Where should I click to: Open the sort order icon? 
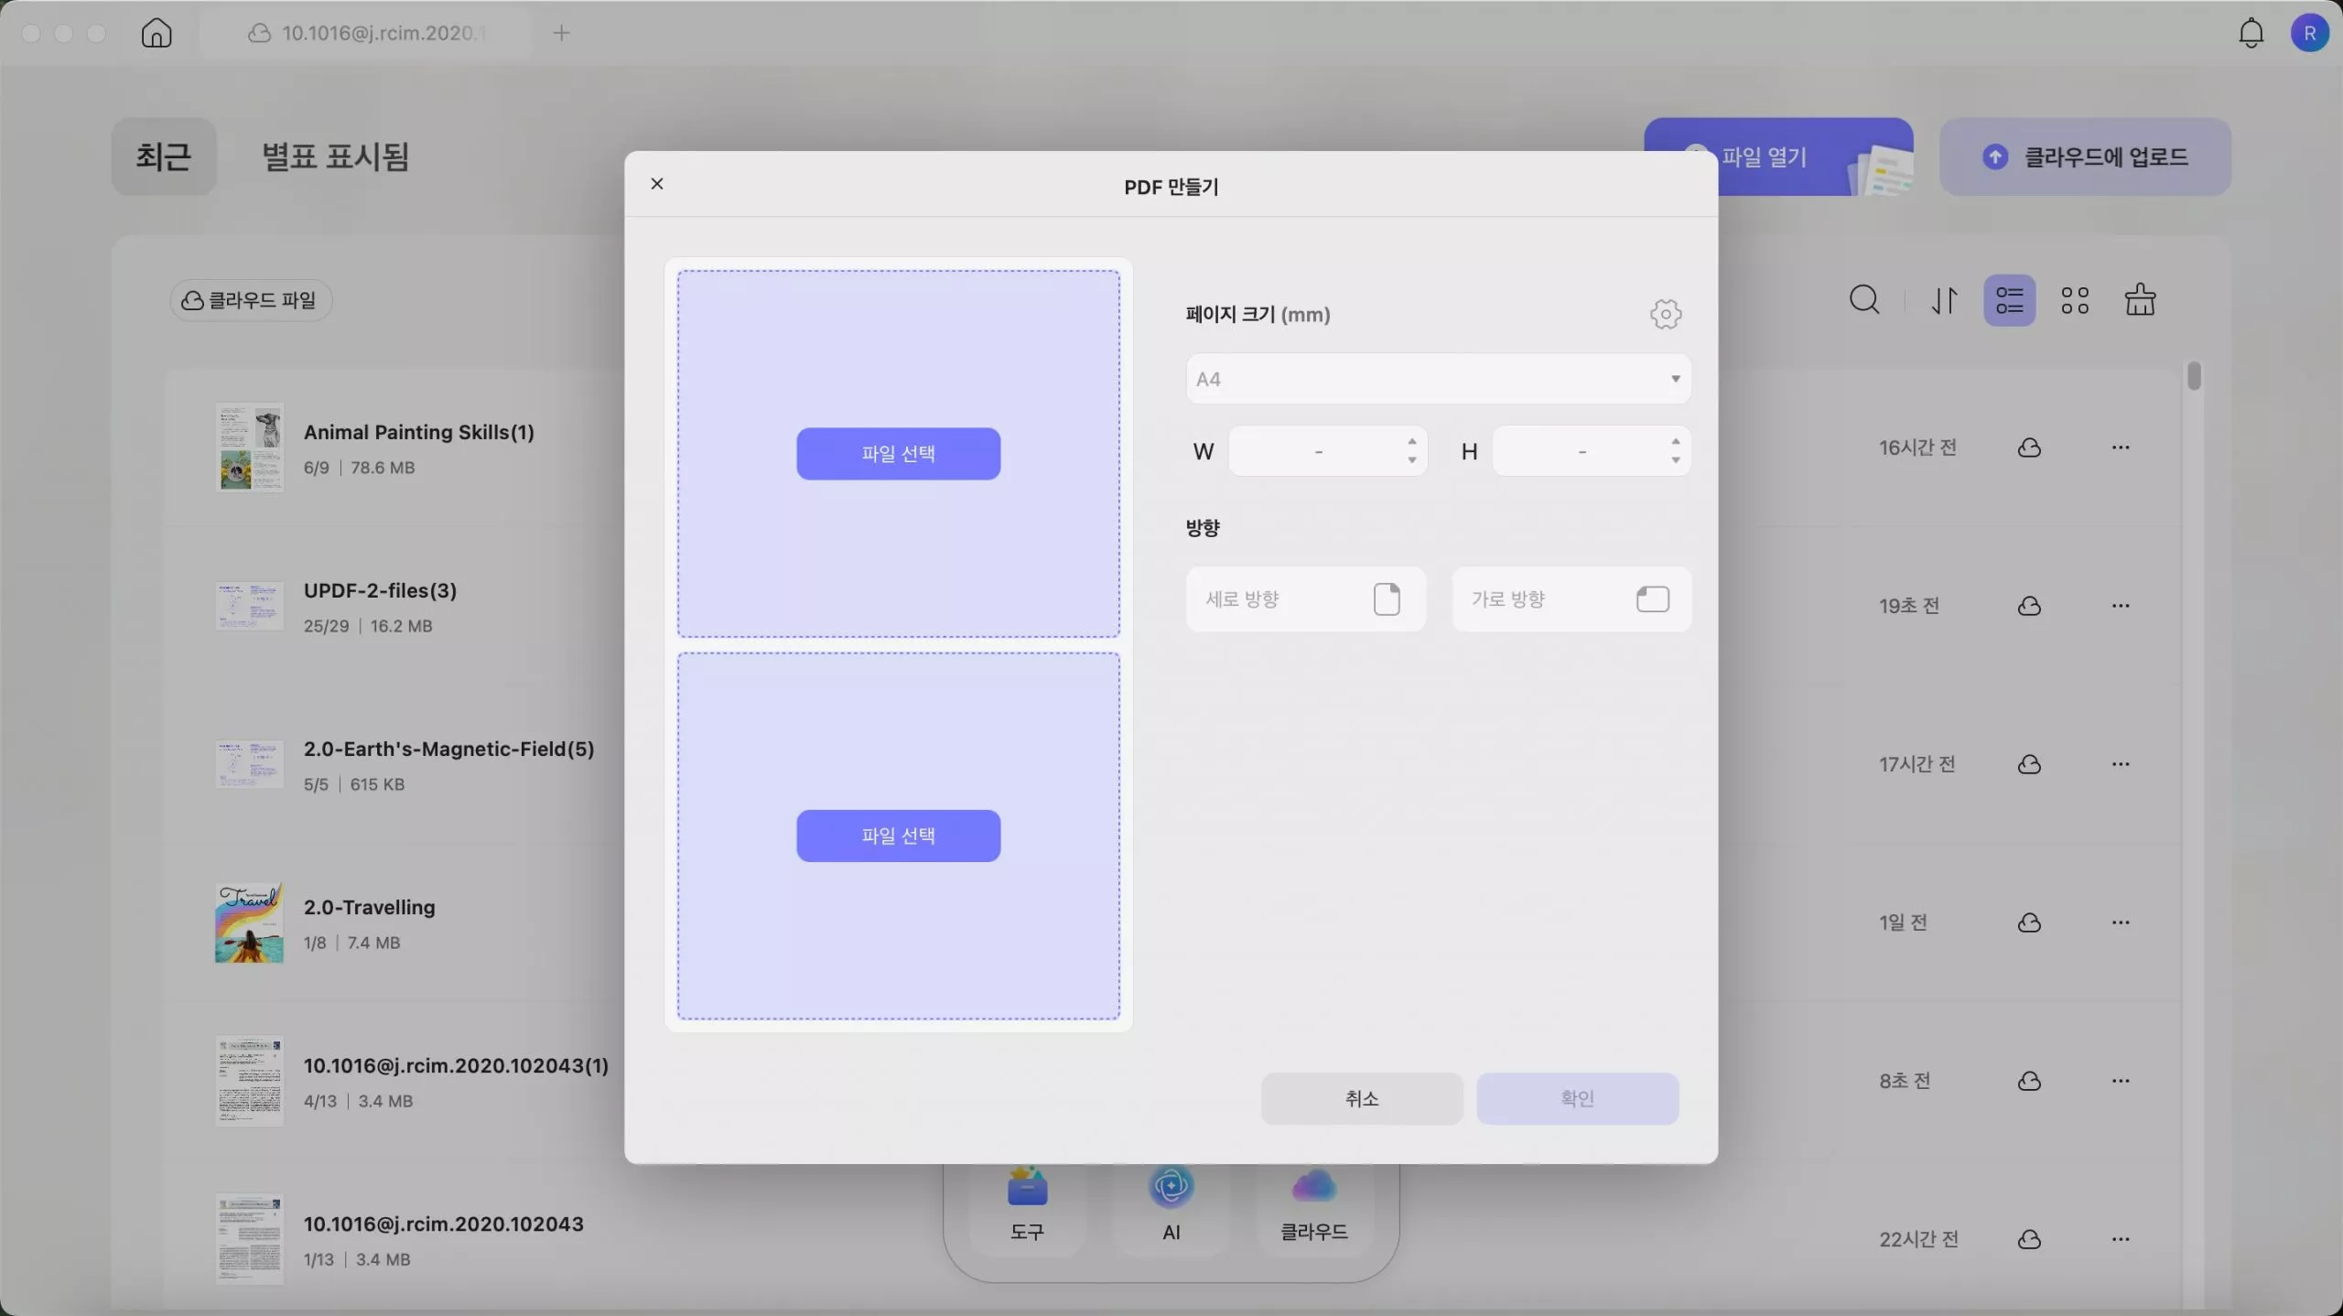tap(1944, 300)
